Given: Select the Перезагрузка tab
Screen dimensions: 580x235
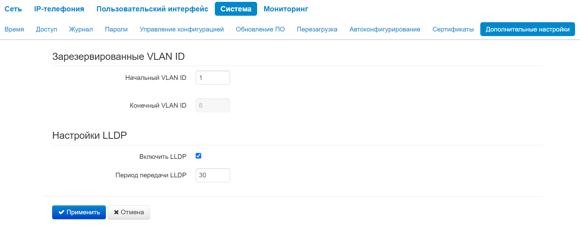Looking at the screenshot, I should [x=317, y=29].
